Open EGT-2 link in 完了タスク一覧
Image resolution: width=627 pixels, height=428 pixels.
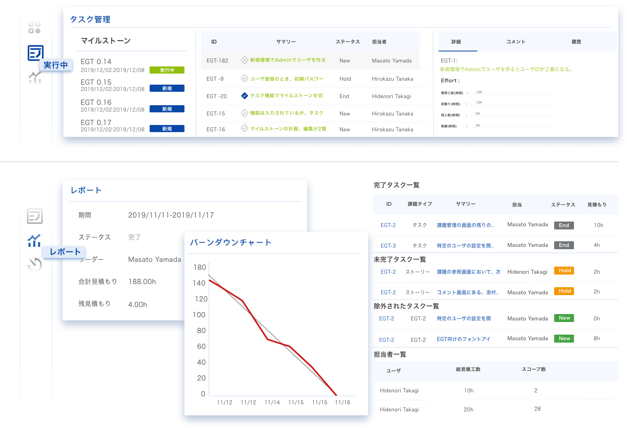(388, 225)
